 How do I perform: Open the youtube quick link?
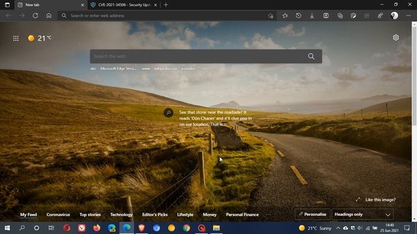coord(188,68)
